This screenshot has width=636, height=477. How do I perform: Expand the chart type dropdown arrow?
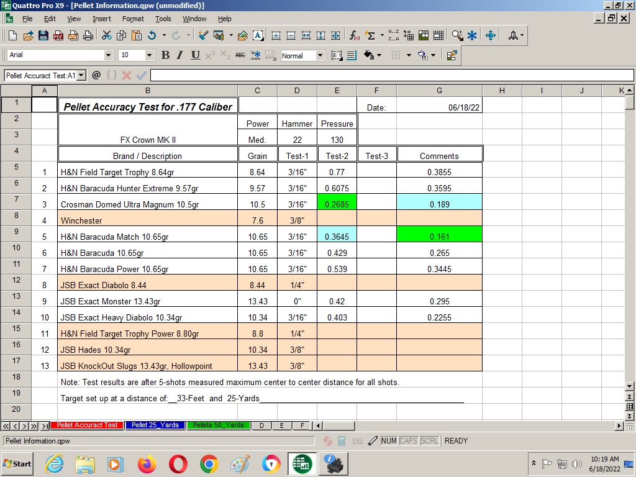click(x=231, y=35)
